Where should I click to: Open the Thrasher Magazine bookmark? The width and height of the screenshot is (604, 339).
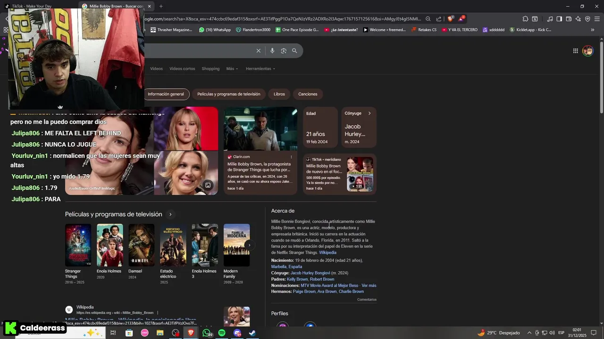[171, 30]
